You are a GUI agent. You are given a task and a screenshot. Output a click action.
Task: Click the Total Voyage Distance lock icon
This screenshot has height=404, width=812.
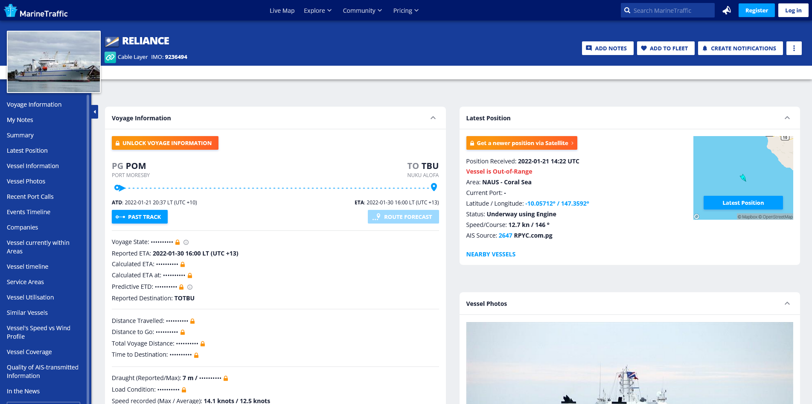(203, 344)
